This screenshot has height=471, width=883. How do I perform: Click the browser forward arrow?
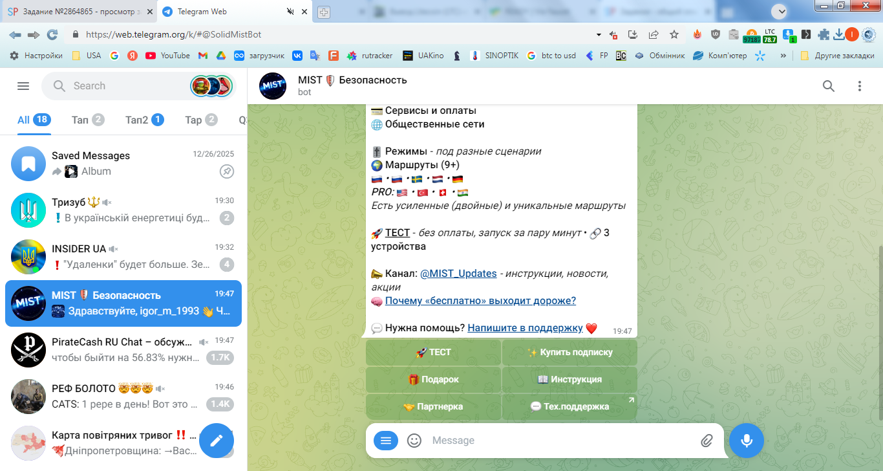pyautogui.click(x=34, y=34)
